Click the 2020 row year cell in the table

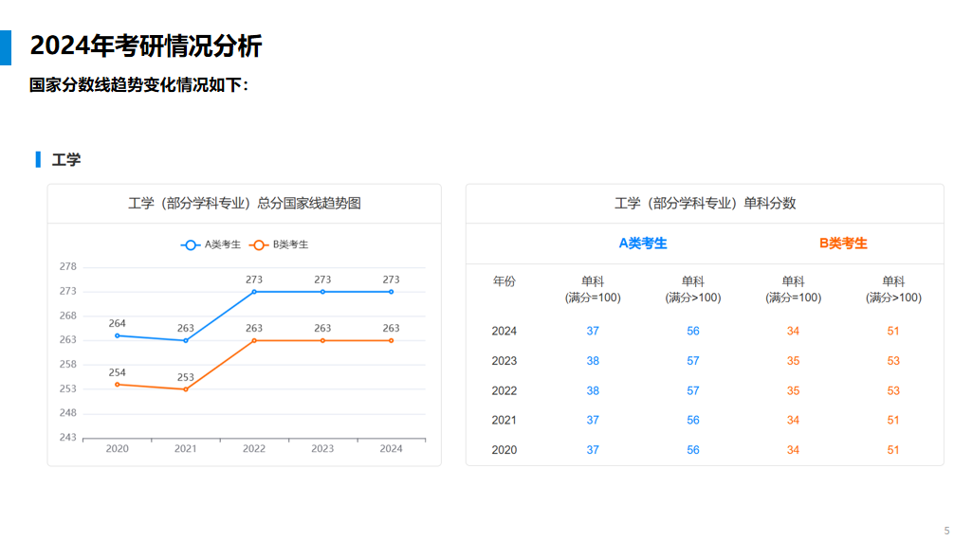point(504,450)
